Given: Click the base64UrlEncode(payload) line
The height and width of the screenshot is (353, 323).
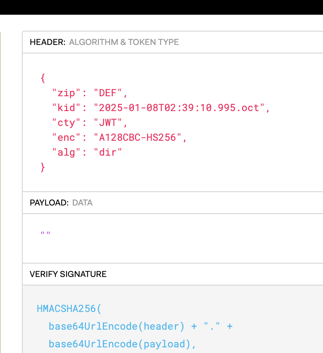Looking at the screenshot, I should tap(122, 344).
